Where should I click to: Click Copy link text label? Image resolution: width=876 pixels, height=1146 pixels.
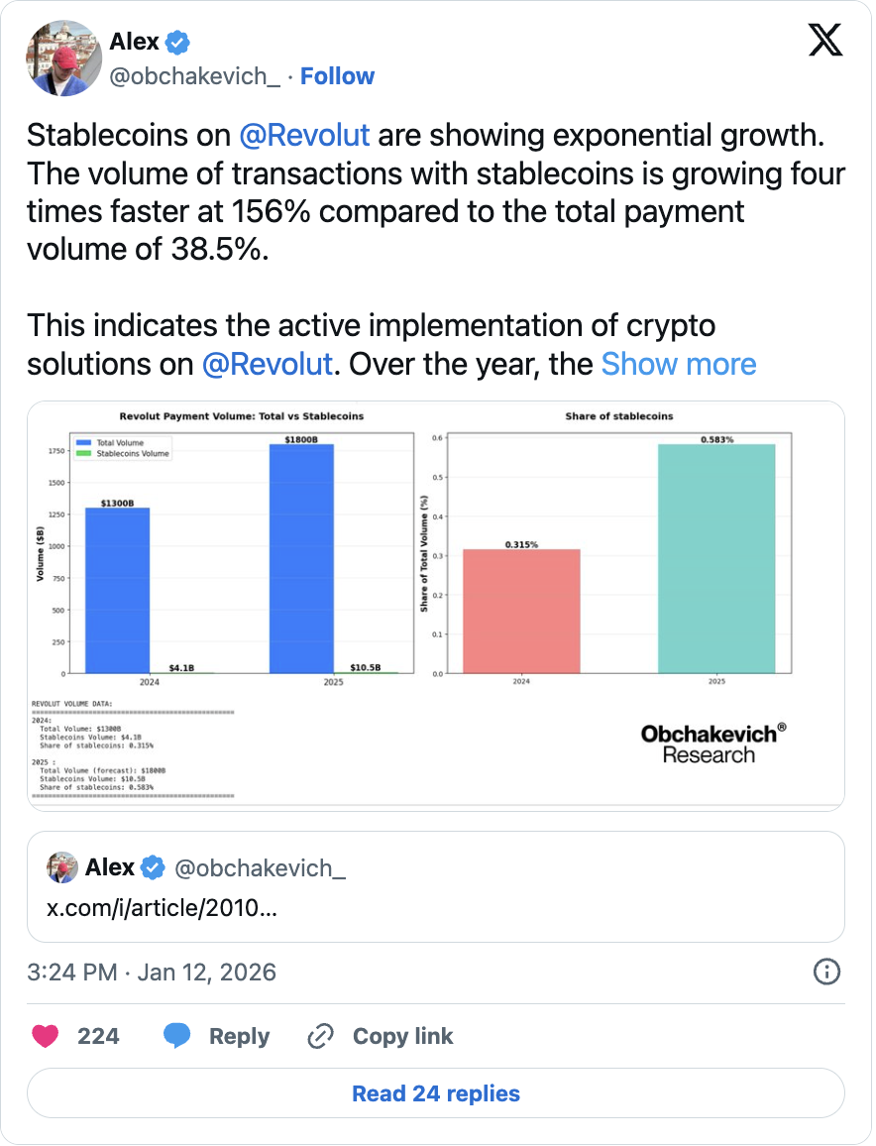(x=403, y=1035)
